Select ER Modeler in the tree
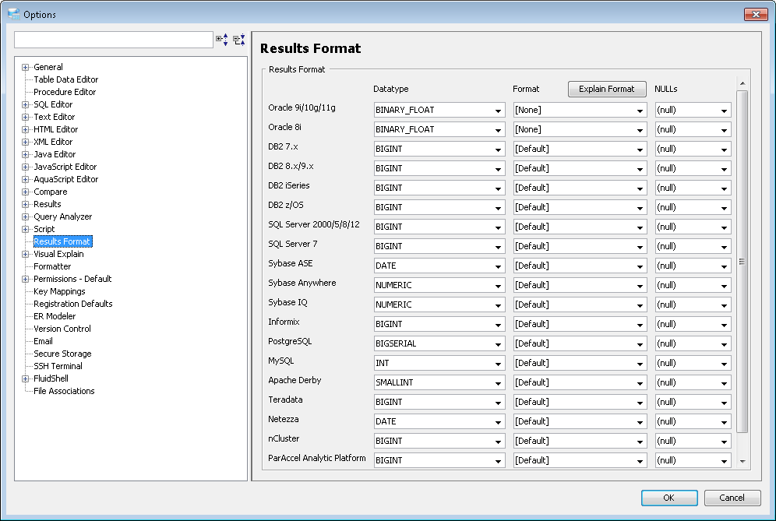Screen dimensions: 776x521 click(x=55, y=316)
